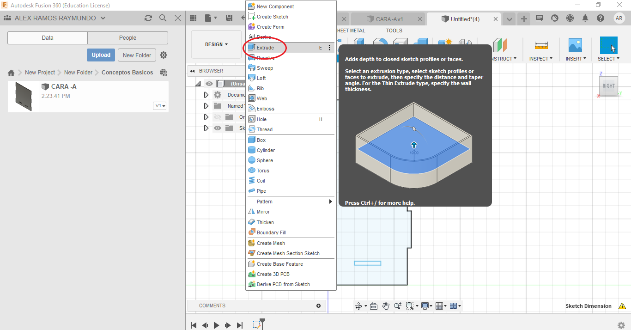Search in the data panel
The width and height of the screenshot is (631, 330).
pyautogui.click(x=163, y=18)
